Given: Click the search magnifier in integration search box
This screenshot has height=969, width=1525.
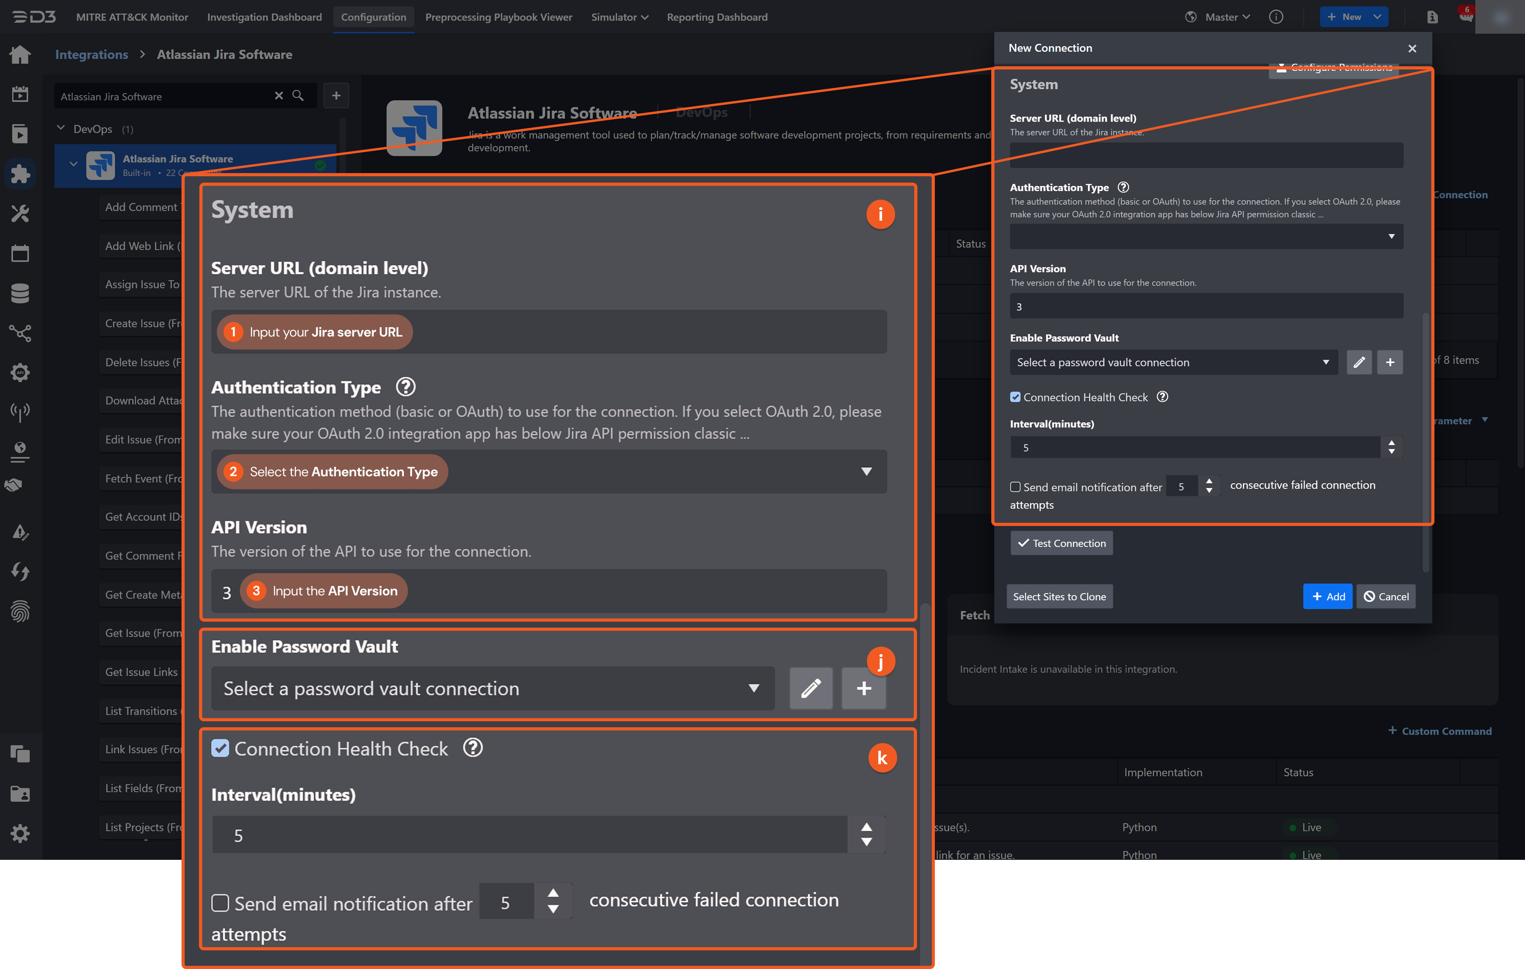Looking at the screenshot, I should coord(298,96).
